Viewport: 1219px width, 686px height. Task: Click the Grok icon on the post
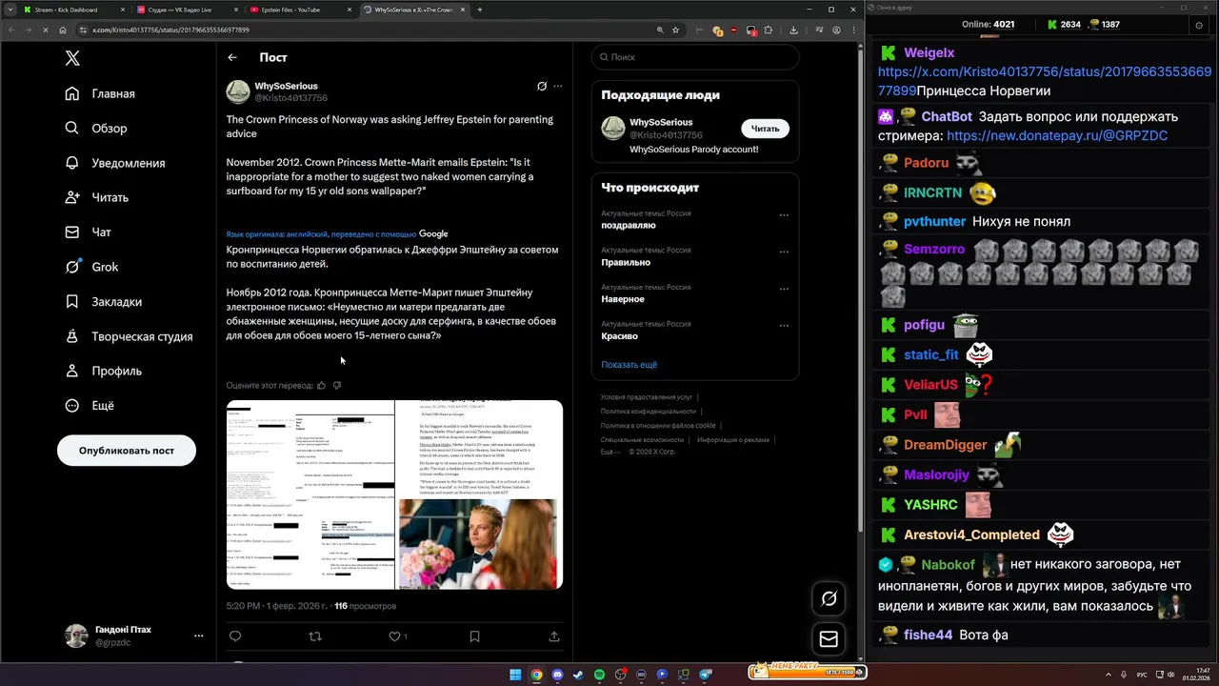542,86
